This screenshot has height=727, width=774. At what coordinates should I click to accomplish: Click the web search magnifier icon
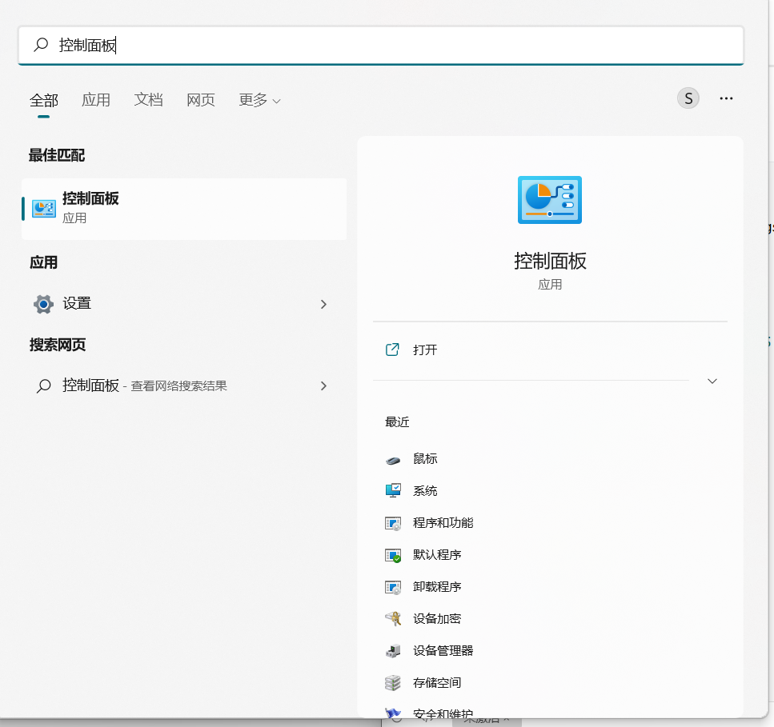[43, 385]
